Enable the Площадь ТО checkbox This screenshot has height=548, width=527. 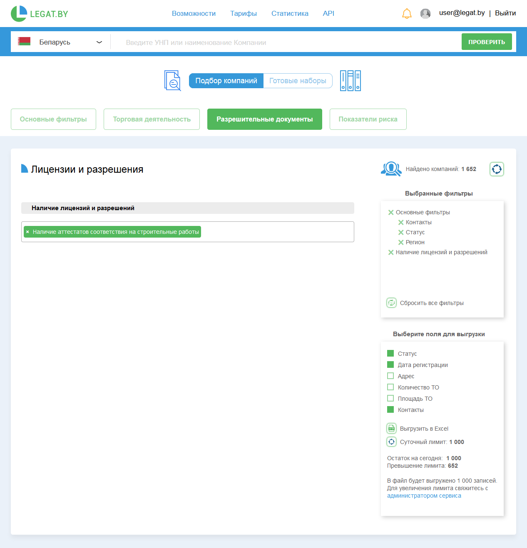390,398
